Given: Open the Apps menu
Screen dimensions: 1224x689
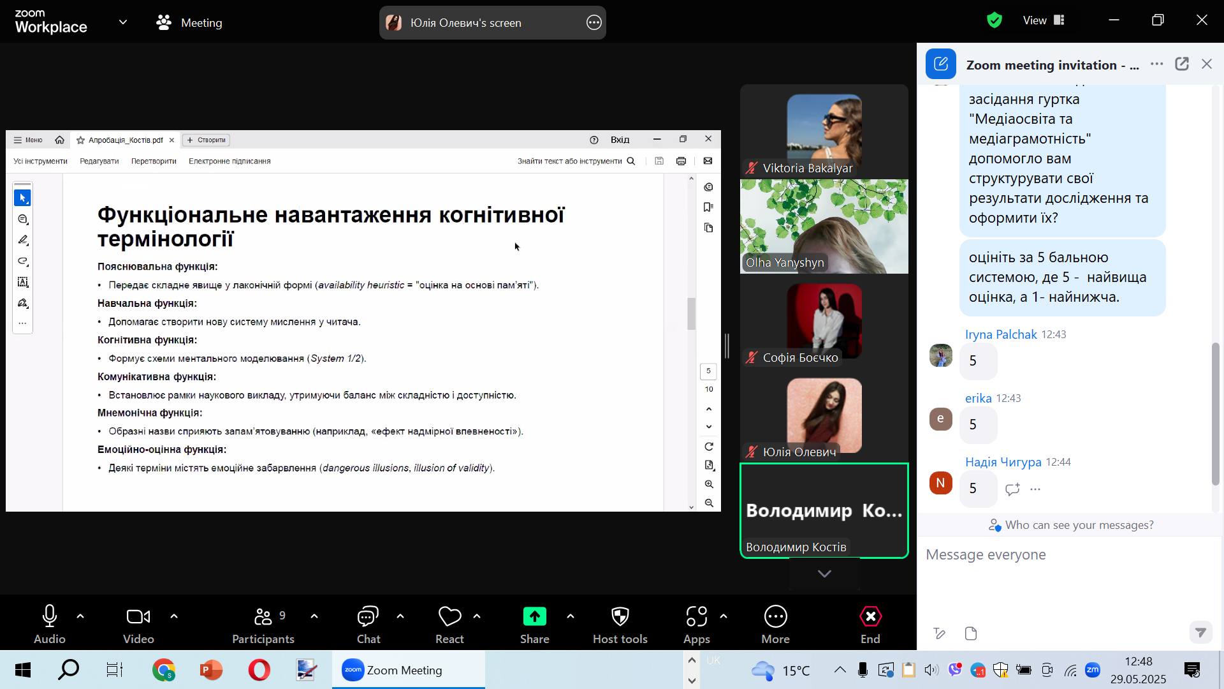Looking at the screenshot, I should 696,625.
